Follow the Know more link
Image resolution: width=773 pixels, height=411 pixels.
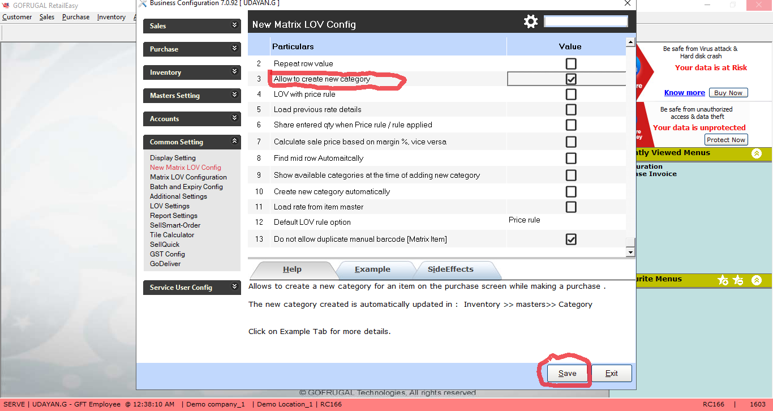[x=685, y=93]
